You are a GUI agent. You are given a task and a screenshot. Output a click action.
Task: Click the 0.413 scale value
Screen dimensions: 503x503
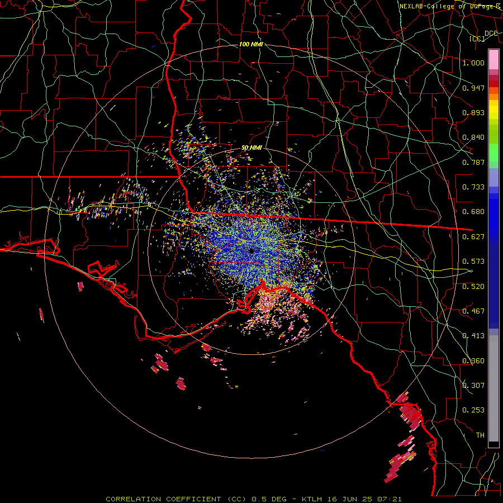(x=473, y=336)
